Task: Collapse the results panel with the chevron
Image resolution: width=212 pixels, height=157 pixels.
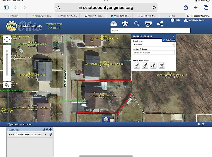Action: point(106,119)
